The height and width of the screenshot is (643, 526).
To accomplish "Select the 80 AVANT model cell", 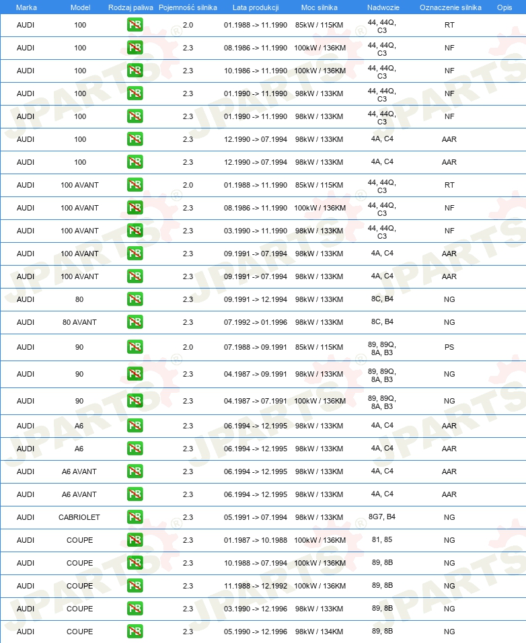I will pyautogui.click(x=79, y=322).
